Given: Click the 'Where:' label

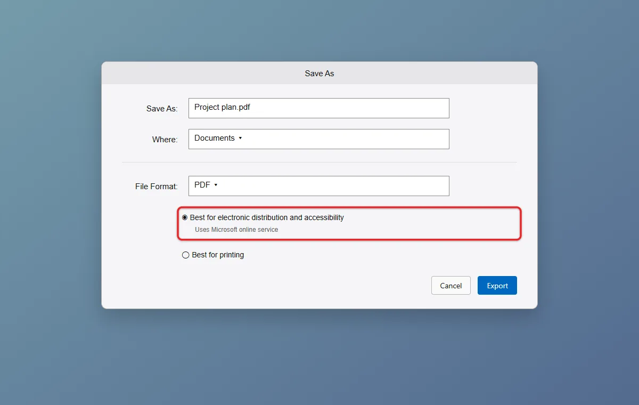Looking at the screenshot, I should [165, 140].
